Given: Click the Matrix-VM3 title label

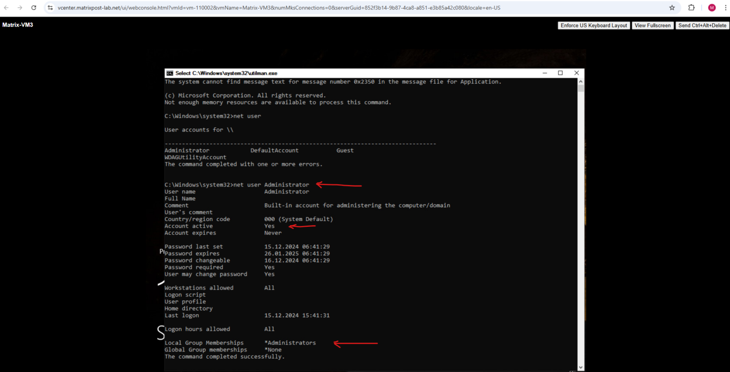Looking at the screenshot, I should pos(18,25).
